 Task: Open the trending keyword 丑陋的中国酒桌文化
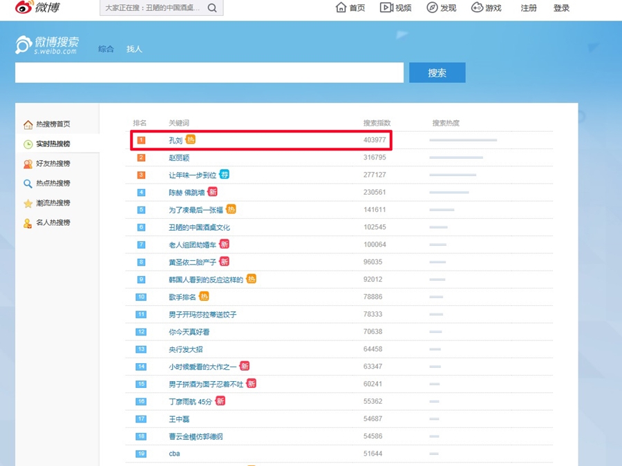199,227
